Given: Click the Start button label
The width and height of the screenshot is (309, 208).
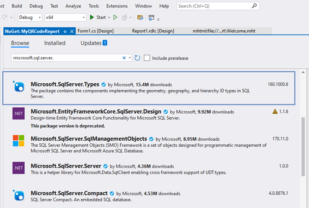Looking at the screenshot, I should tap(101, 17).
